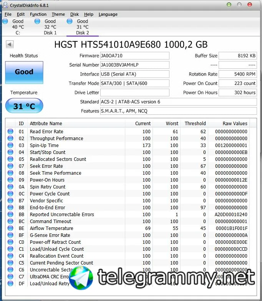Click the Firmware field JA0OA710
262x301 pixels.
click(134, 56)
